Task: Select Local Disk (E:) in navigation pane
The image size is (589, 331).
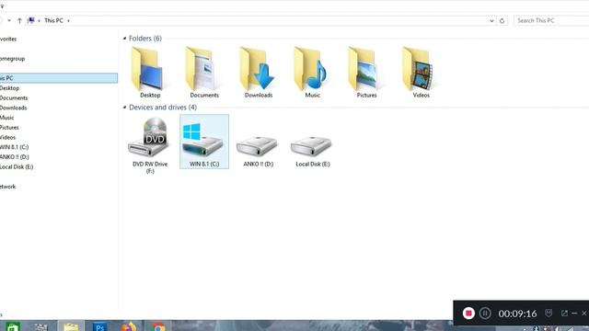Action: pos(17,166)
